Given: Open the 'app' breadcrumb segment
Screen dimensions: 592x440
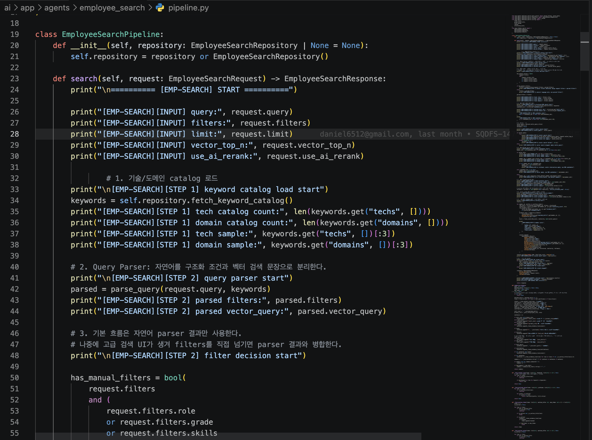Looking at the screenshot, I should [x=27, y=8].
